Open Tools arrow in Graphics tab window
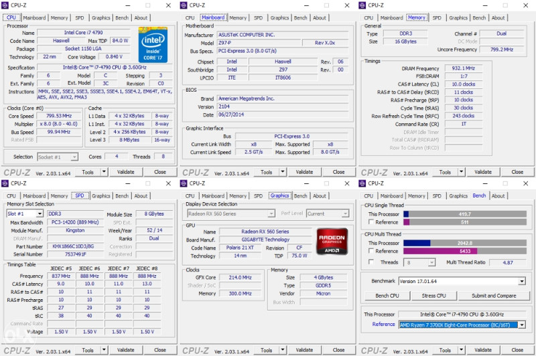Viewport: 536px width, 356px height. pyautogui.click(x=283, y=350)
